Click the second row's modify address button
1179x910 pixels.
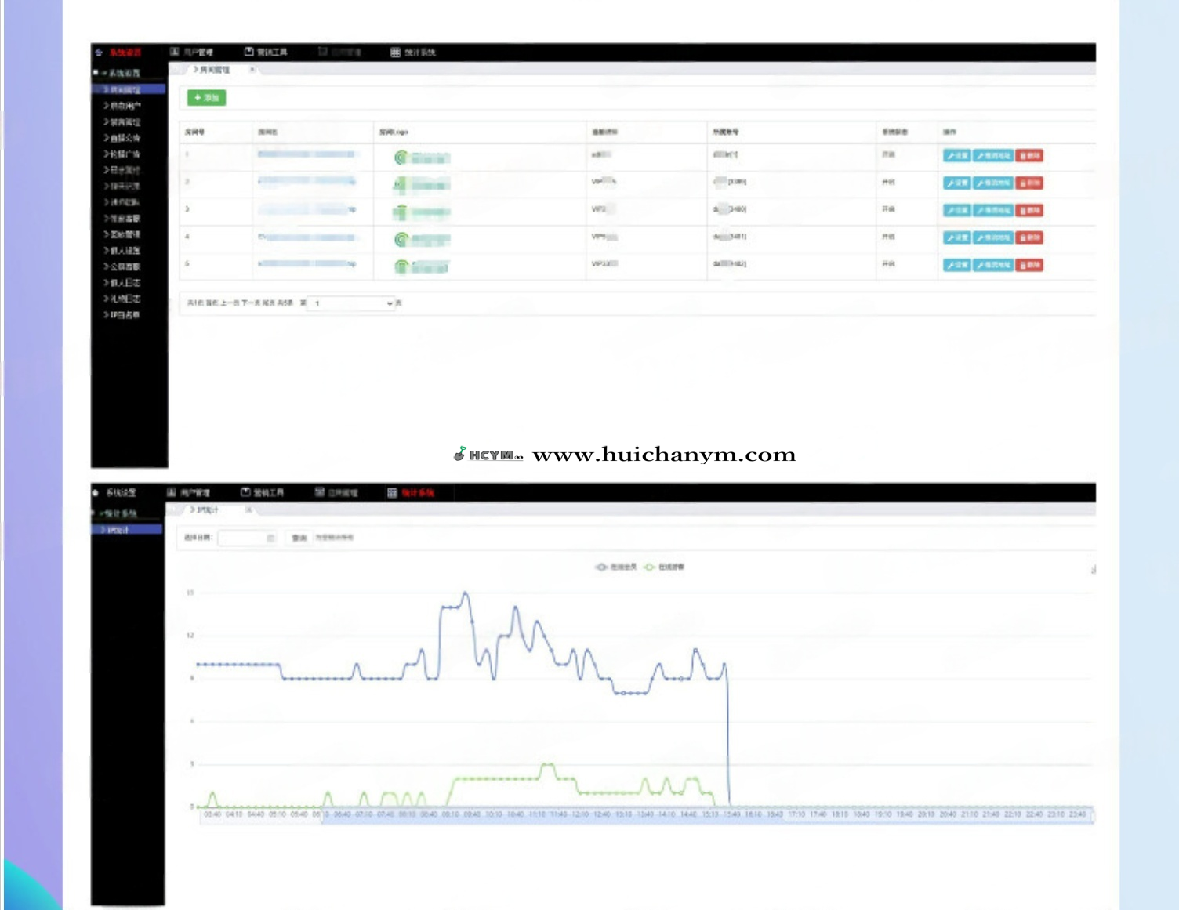[992, 183]
